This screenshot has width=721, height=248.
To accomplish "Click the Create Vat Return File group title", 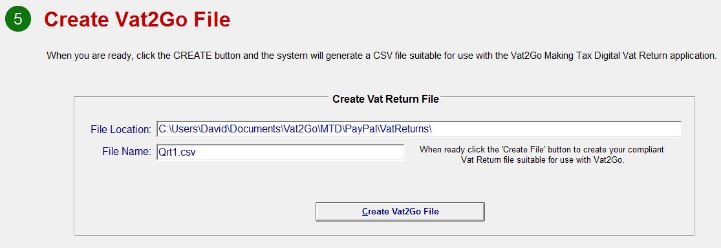I will pyautogui.click(x=385, y=99).
